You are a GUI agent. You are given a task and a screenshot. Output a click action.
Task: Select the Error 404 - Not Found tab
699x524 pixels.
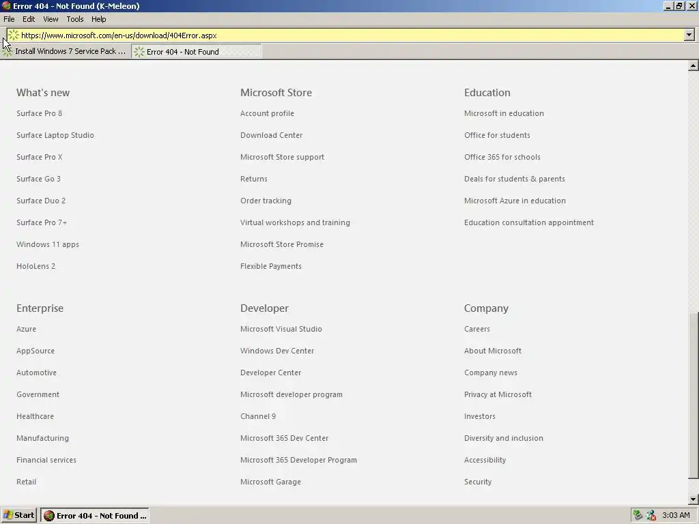pyautogui.click(x=197, y=52)
